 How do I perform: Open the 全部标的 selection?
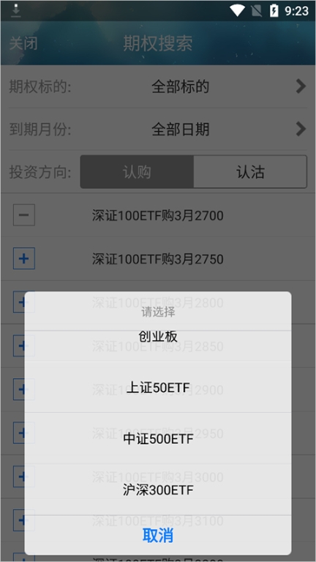pyautogui.click(x=180, y=86)
